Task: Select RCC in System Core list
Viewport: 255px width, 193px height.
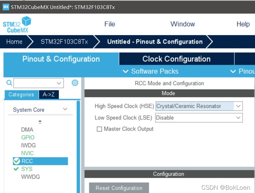Action: pyautogui.click(x=40, y=161)
